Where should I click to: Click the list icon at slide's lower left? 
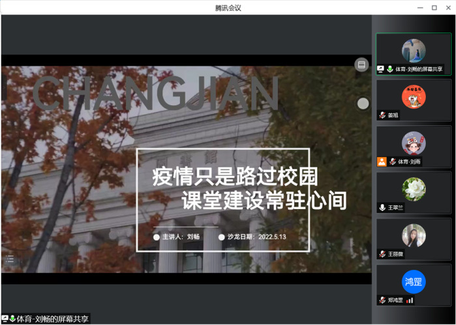pos(10,259)
